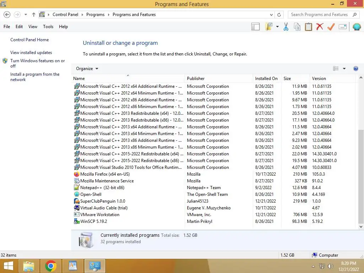Sort by the Installed On column header
This screenshot has width=364, height=273.
click(267, 79)
